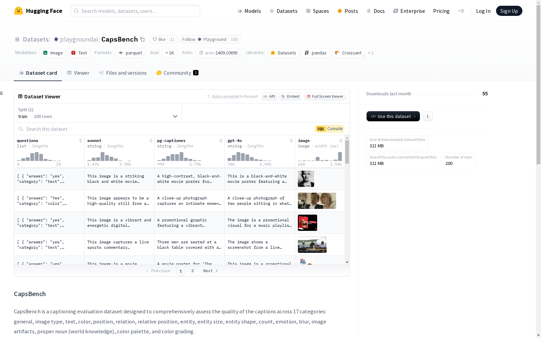Open the left sidebar table of contents icon
Image resolution: width=541 pixels, height=338 pixels.
(2, 93)
